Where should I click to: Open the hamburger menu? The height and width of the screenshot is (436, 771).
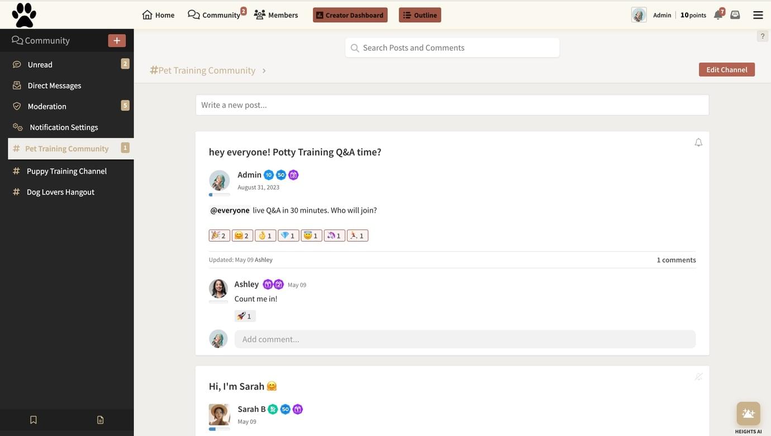(758, 15)
